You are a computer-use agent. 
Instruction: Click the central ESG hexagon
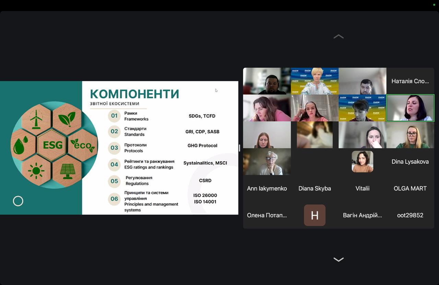pos(52,145)
